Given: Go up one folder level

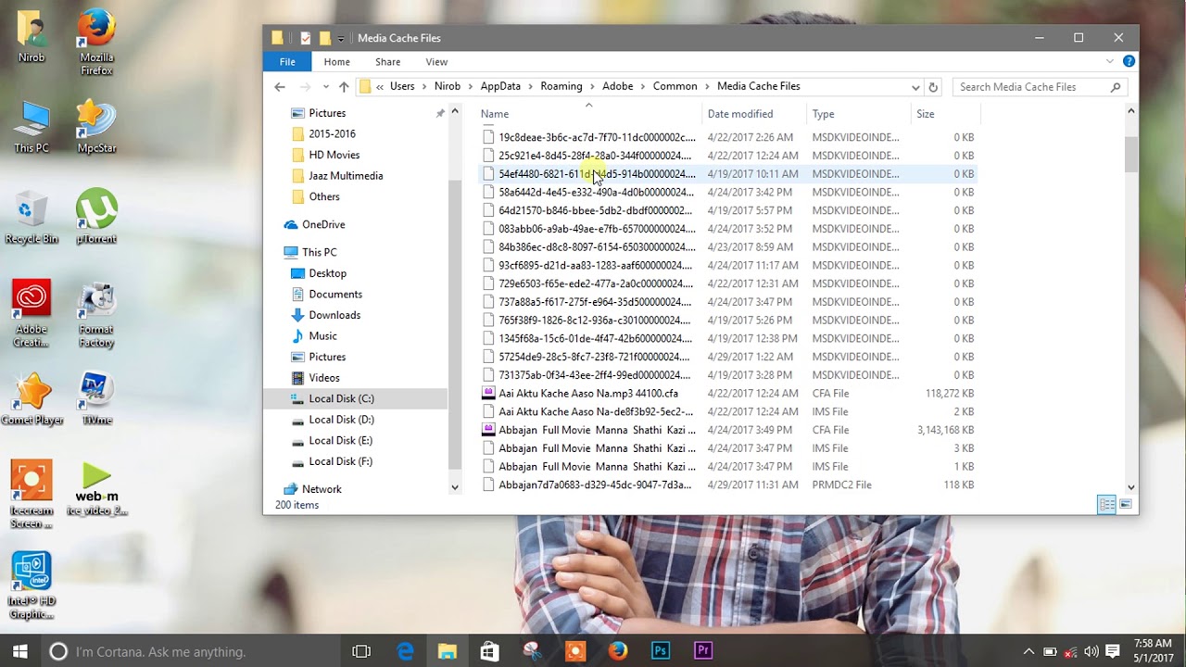Looking at the screenshot, I should click(x=344, y=86).
